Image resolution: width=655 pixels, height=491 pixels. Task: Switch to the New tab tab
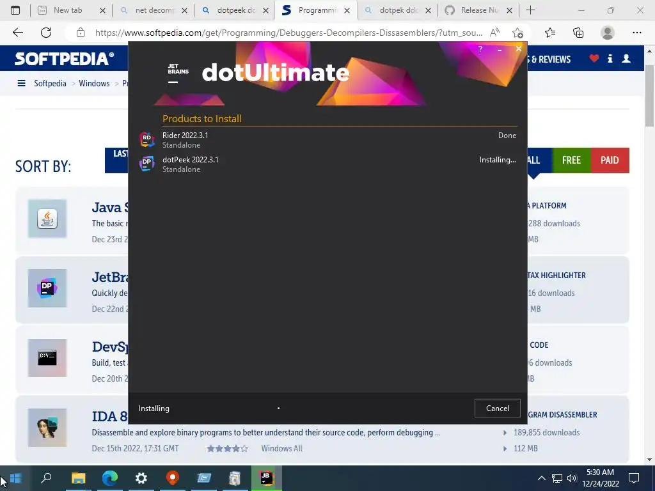pyautogui.click(x=68, y=10)
